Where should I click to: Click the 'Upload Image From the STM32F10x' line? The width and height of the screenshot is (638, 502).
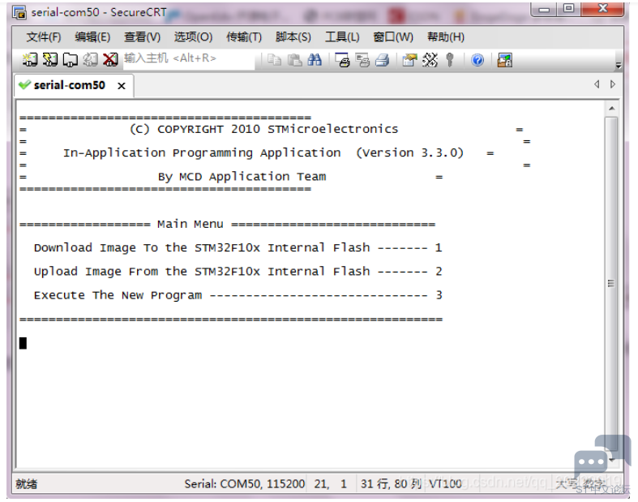coord(238,271)
